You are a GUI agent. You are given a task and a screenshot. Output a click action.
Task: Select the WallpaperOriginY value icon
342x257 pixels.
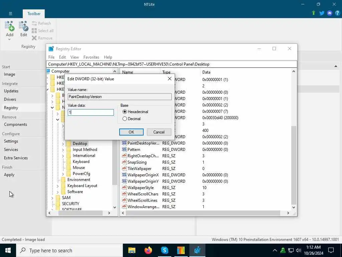124,181
